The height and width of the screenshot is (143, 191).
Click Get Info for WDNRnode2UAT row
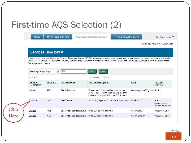32,116
